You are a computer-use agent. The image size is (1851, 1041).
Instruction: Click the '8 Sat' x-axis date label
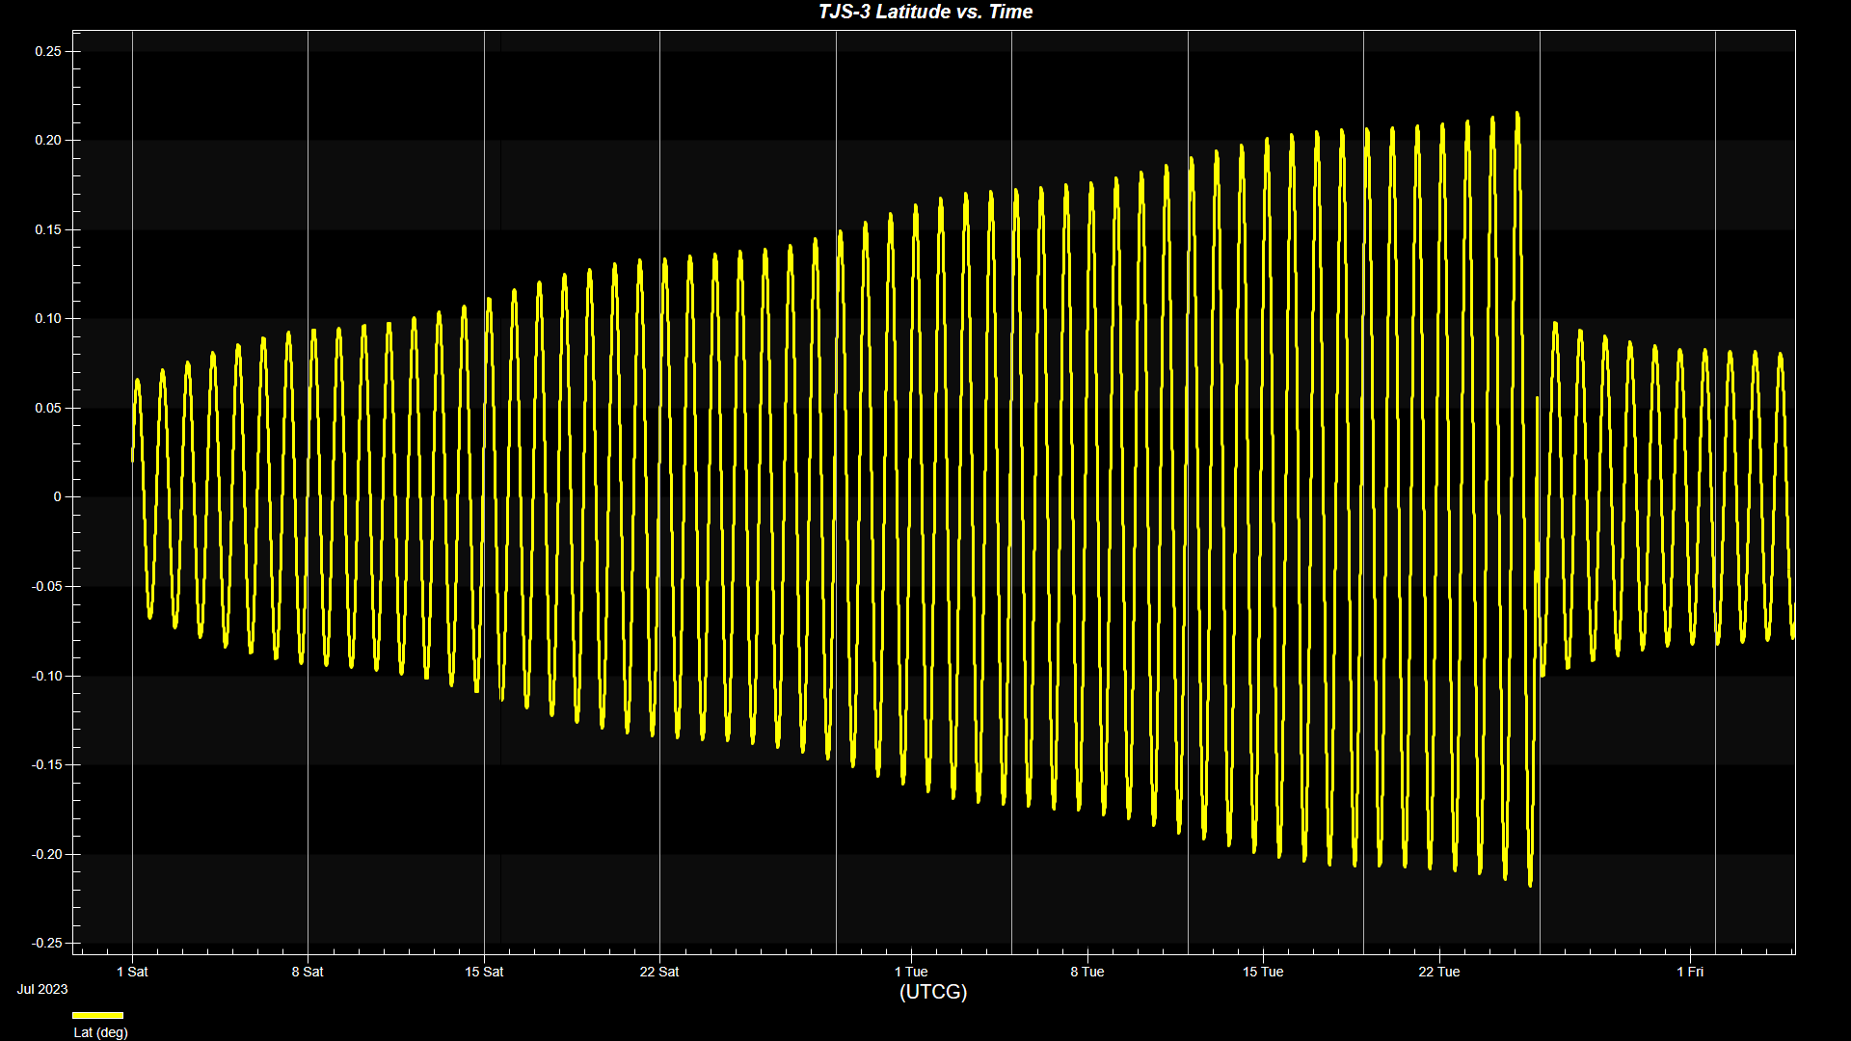coord(308,972)
